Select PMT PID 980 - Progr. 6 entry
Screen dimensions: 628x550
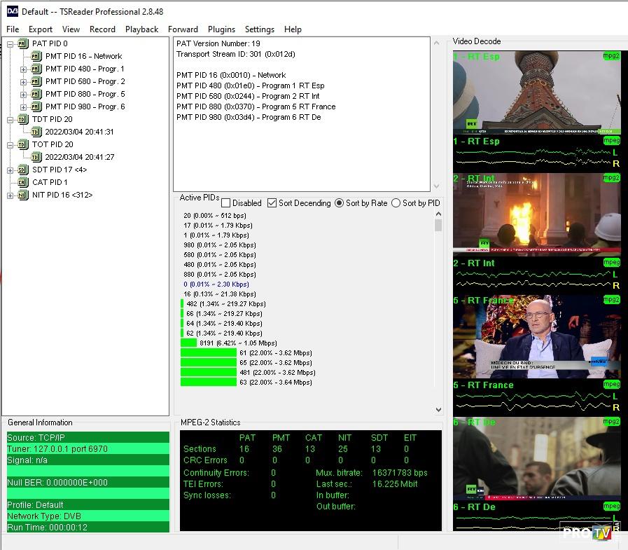click(85, 106)
